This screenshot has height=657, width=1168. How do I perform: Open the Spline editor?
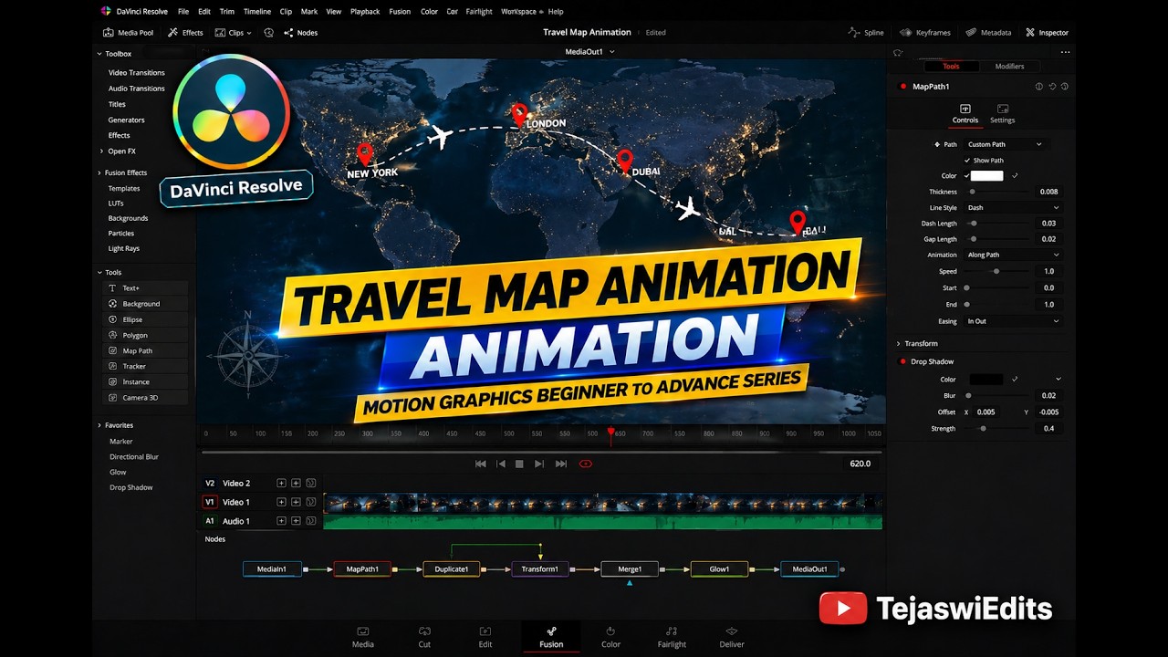(x=866, y=33)
